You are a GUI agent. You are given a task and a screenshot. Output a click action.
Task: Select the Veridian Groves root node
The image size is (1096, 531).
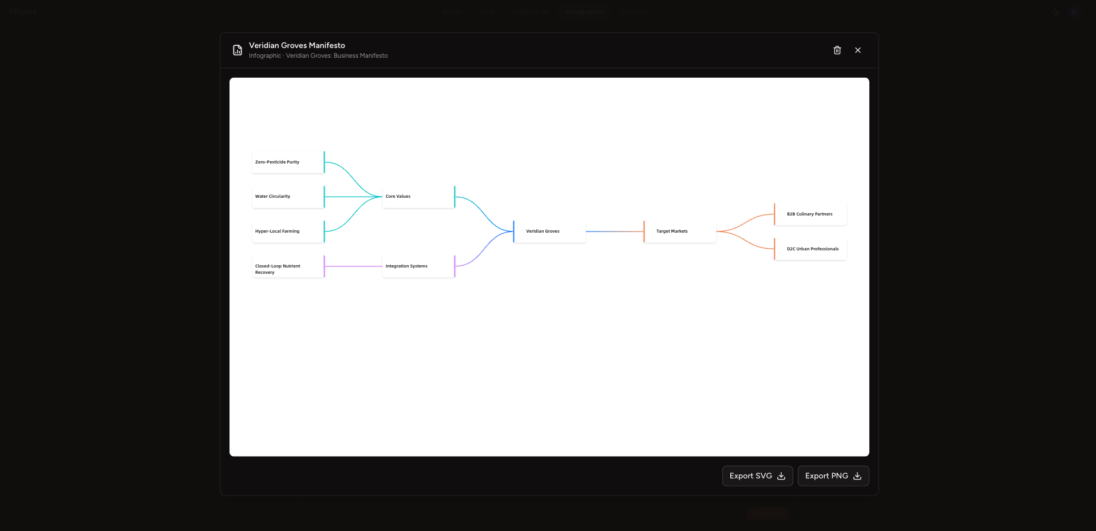tap(549, 231)
